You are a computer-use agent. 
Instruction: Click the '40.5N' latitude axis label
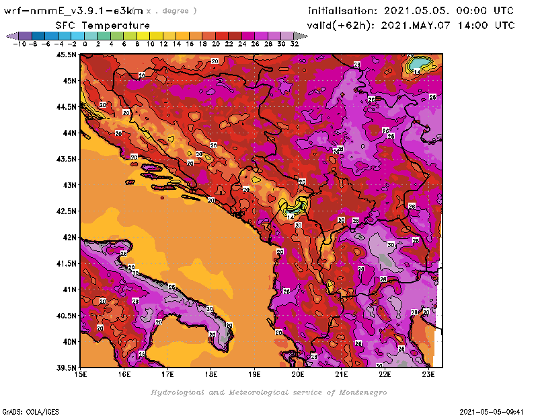[67, 316]
